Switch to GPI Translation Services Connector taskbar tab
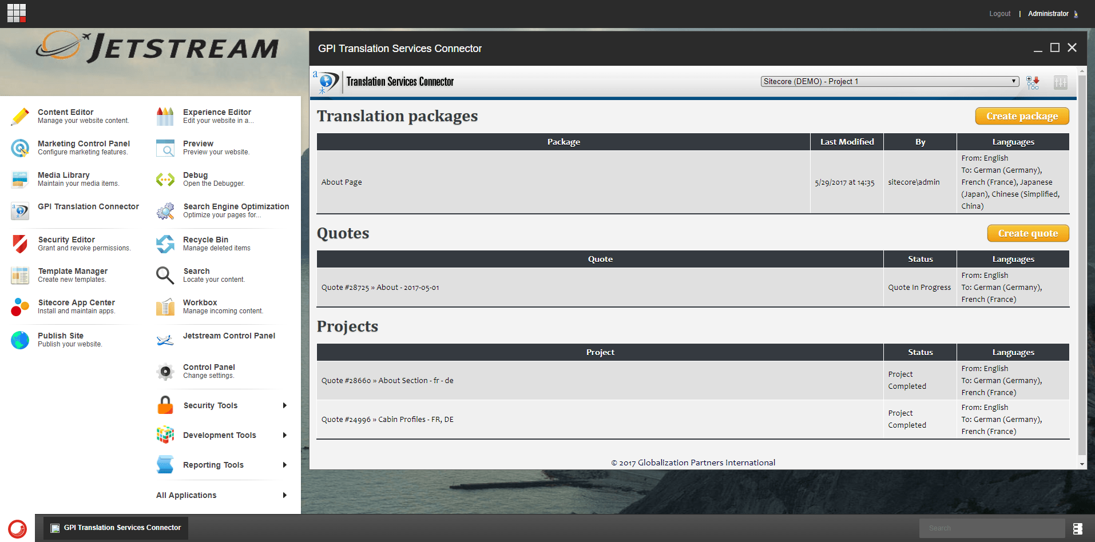 (x=116, y=528)
